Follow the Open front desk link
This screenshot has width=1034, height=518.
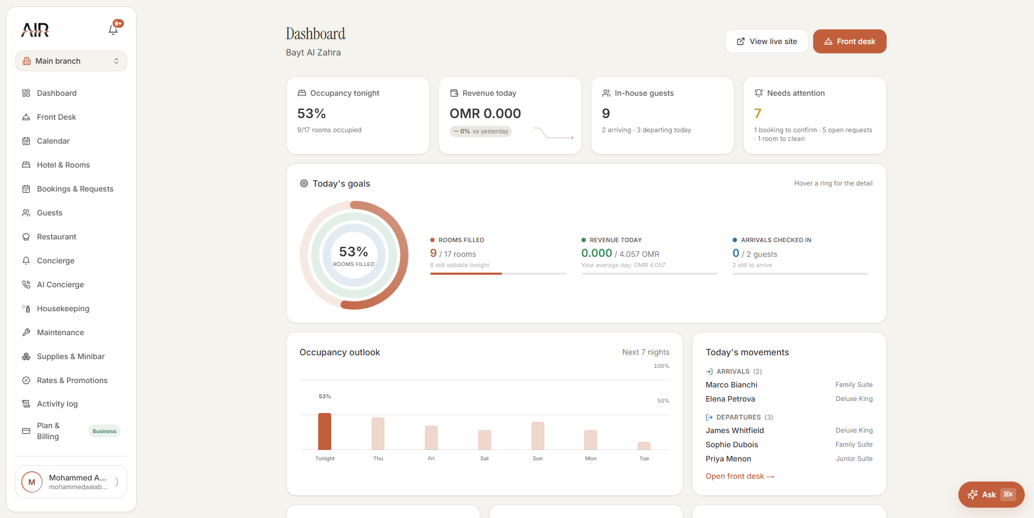pyautogui.click(x=740, y=476)
